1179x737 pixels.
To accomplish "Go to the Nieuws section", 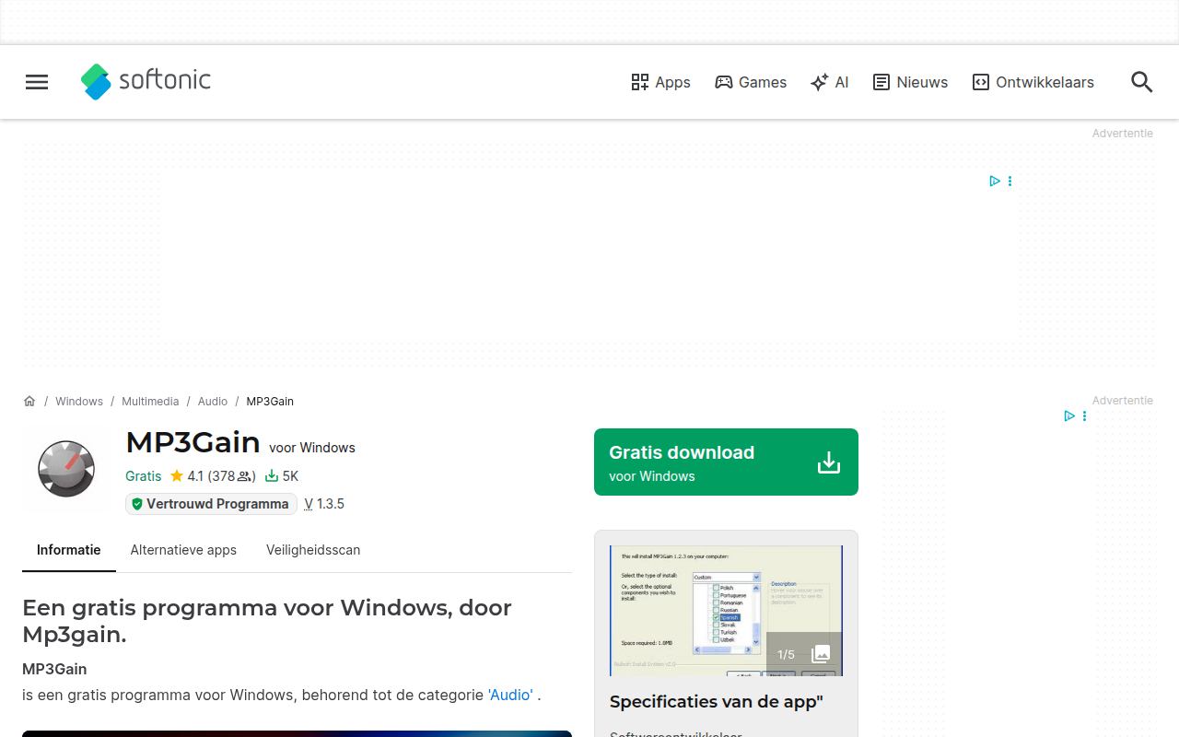I will (x=910, y=82).
